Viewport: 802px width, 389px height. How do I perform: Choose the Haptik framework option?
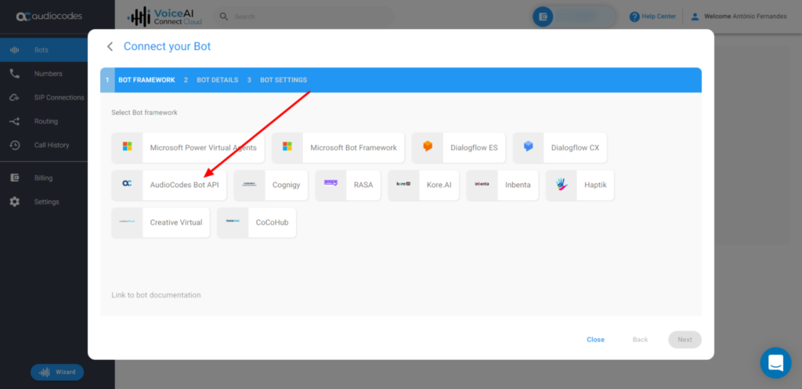coord(580,185)
